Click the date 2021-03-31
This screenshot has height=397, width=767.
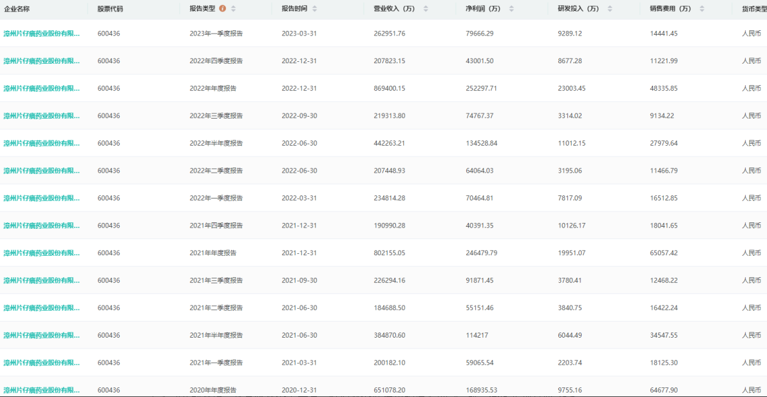pos(298,363)
